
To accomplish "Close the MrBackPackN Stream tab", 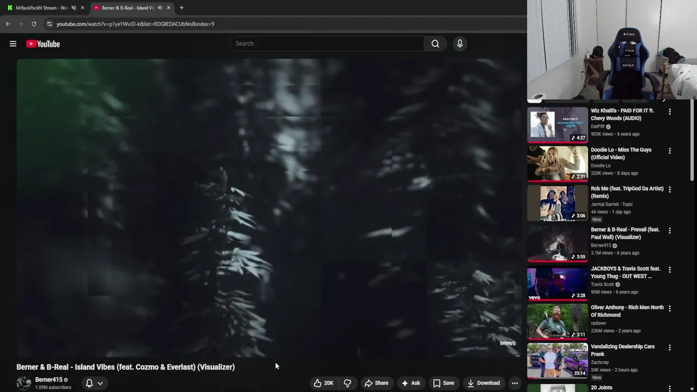I will (82, 8).
